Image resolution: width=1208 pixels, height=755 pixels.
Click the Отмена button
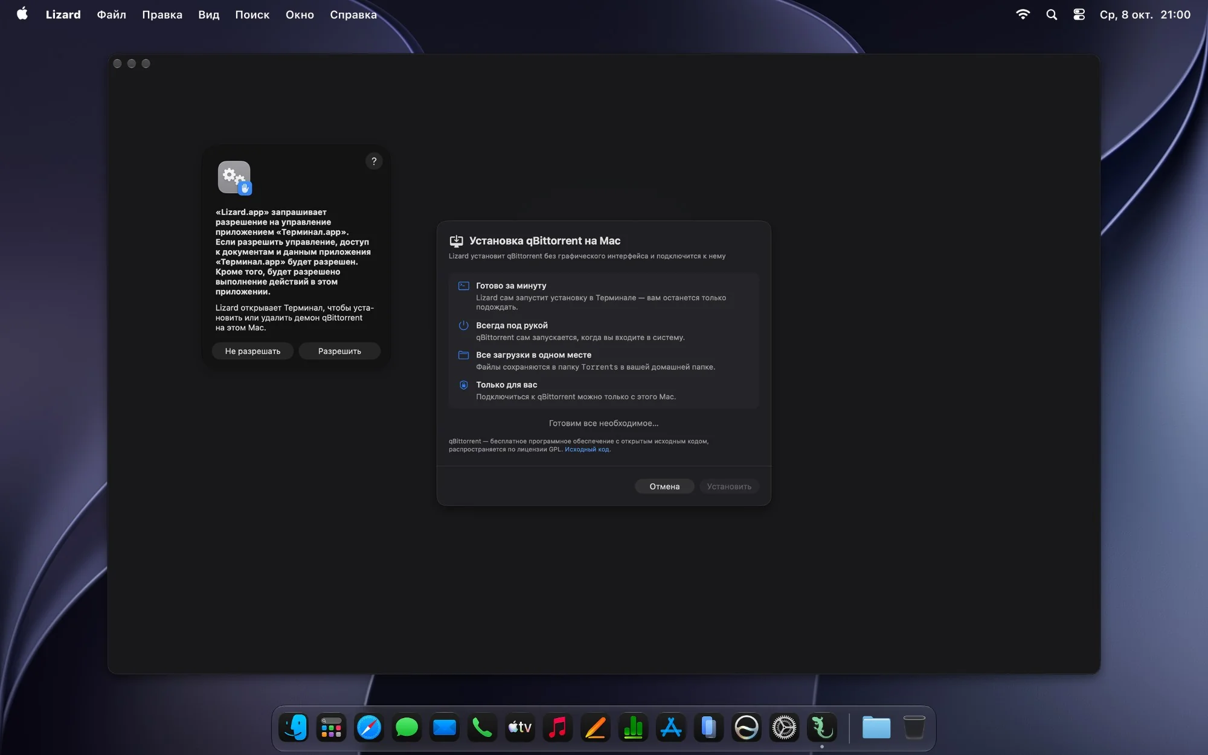664,486
